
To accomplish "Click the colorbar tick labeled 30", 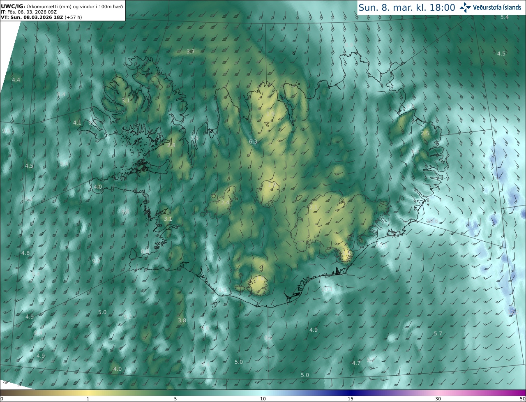I will (x=438, y=399).
